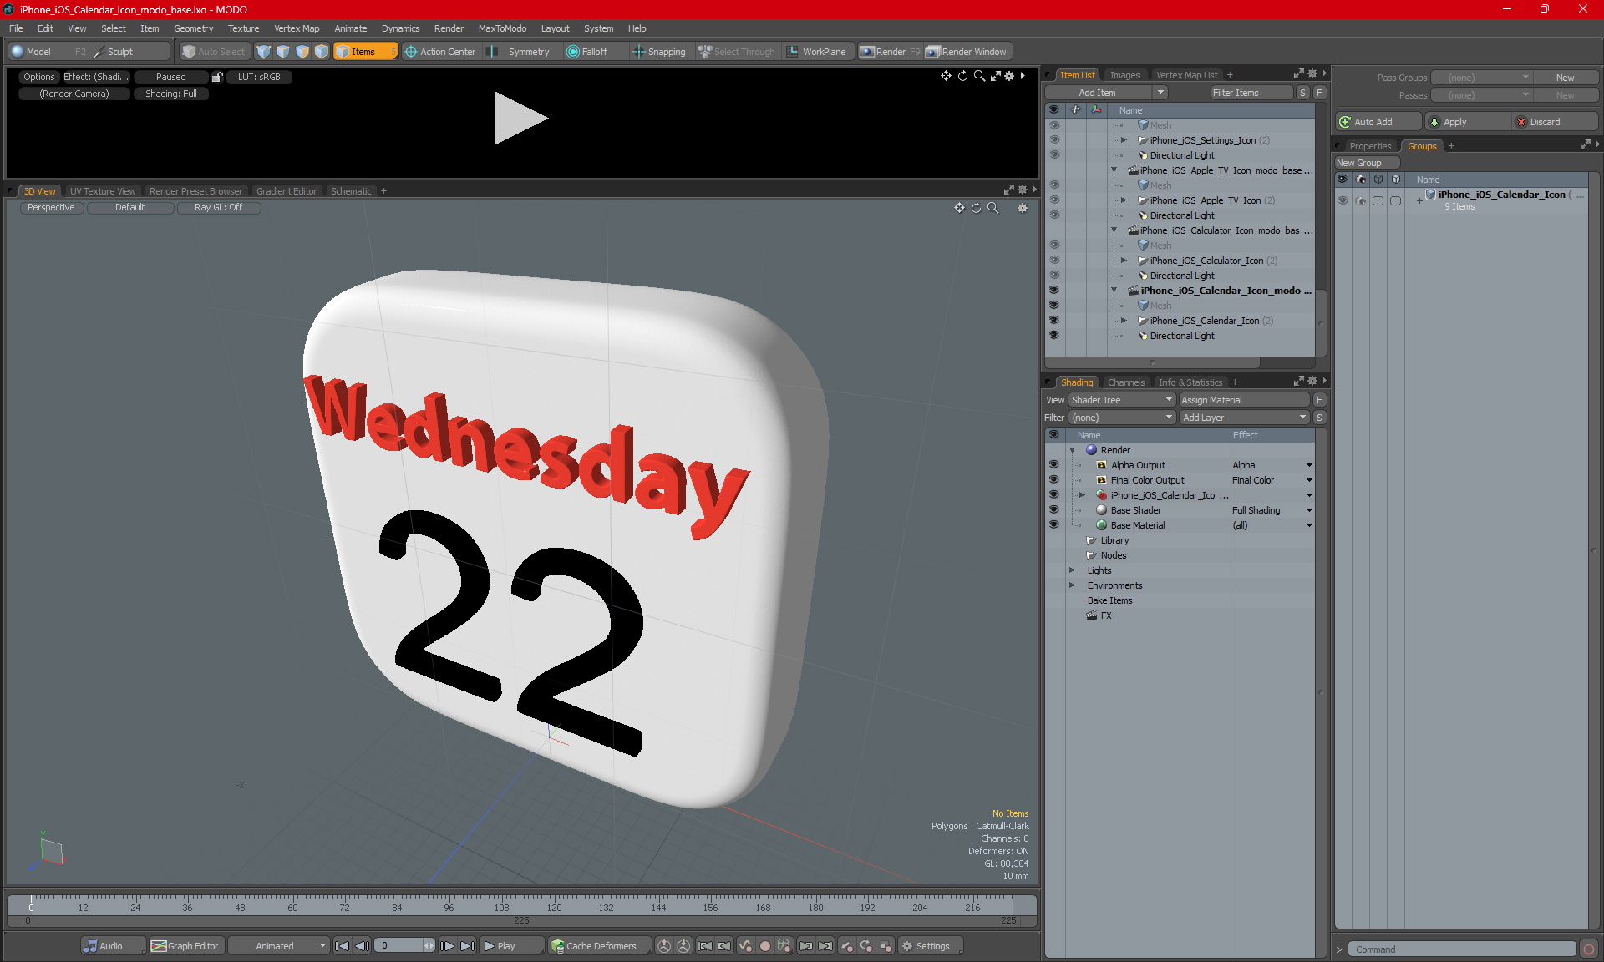Viewport: 1604px width, 962px height.
Task: Click Assign Material button
Action: click(1244, 400)
